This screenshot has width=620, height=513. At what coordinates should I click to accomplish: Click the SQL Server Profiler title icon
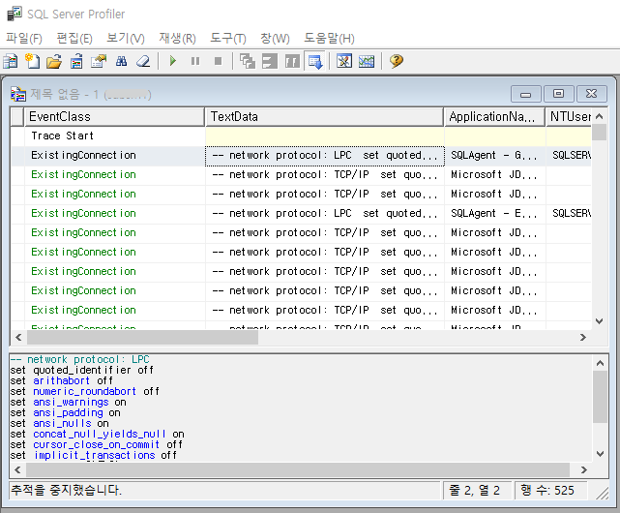coord(15,14)
